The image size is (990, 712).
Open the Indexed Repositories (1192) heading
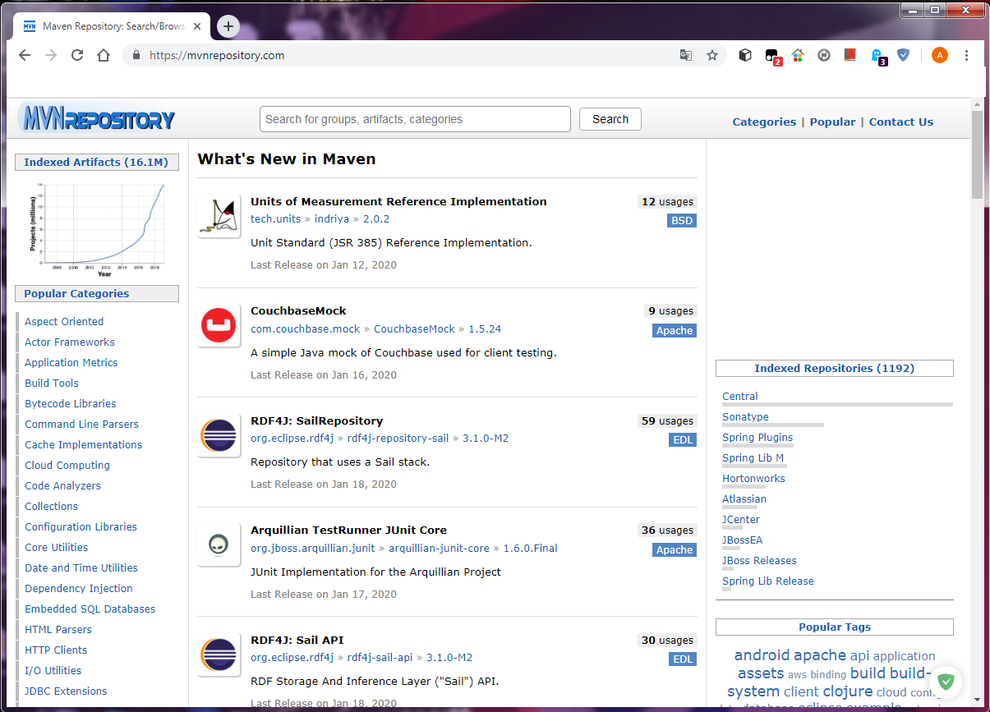835,368
